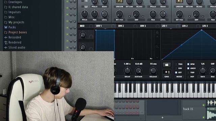
Task: Click the 0.0 dB sustain value
Action: 139,64
